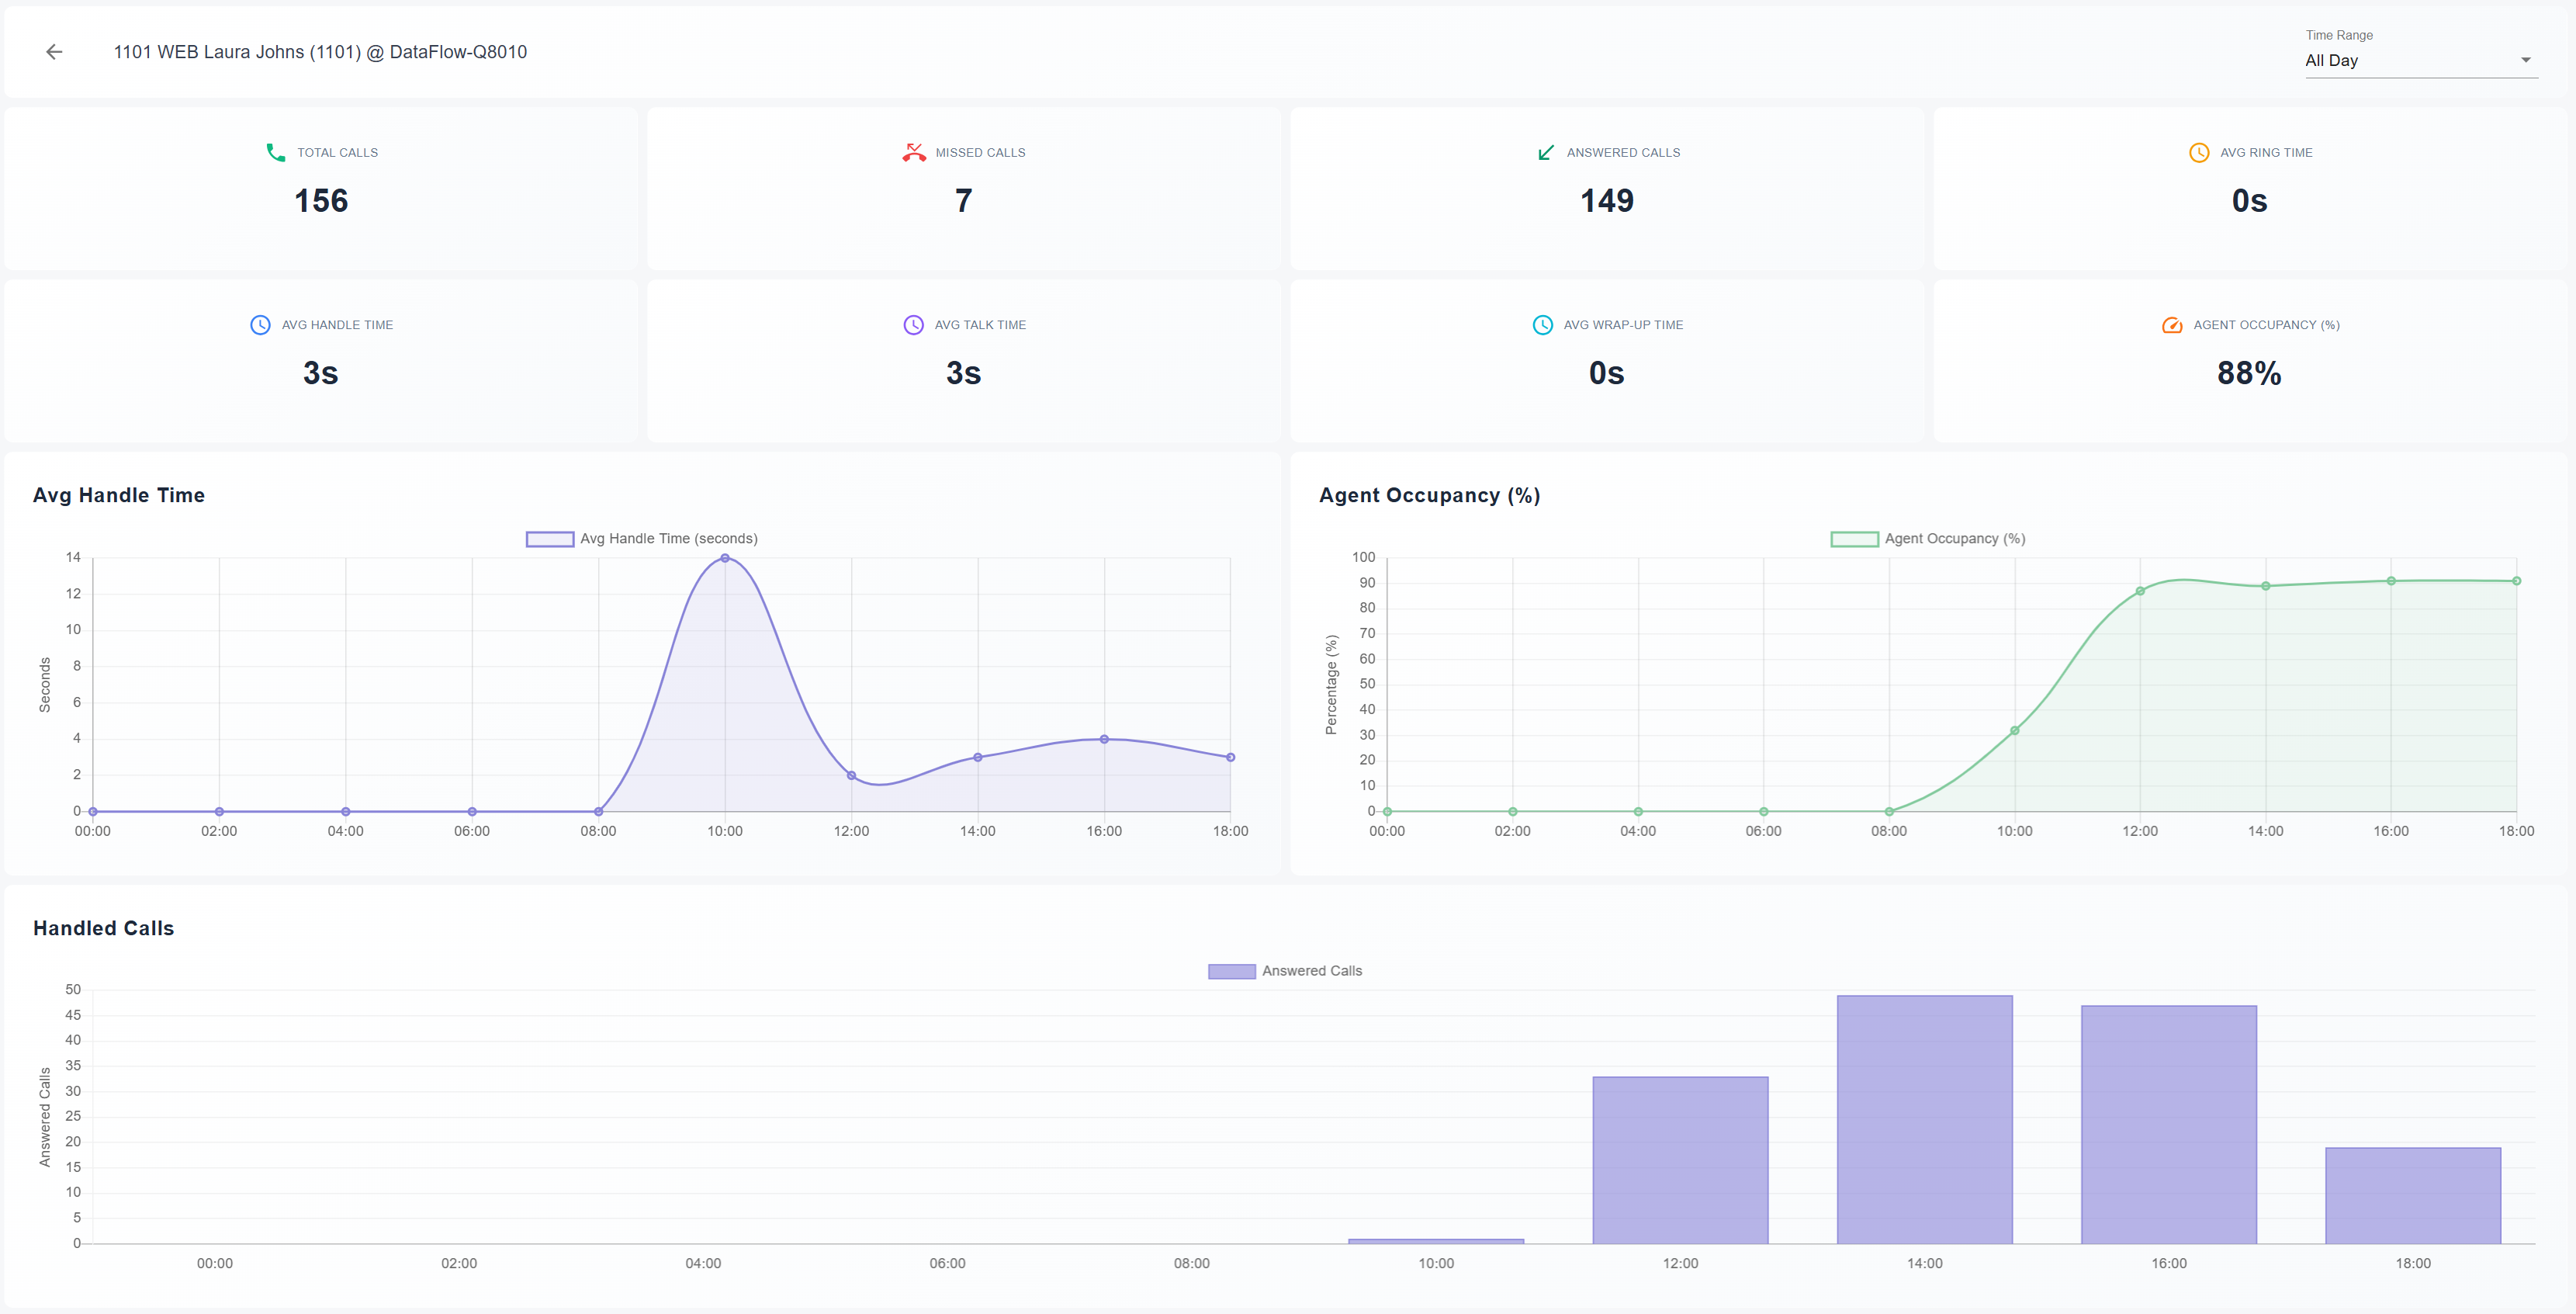The height and width of the screenshot is (1314, 2576).
Task: Toggle Avg Handle Time (seconds) legend series
Action: [668, 539]
